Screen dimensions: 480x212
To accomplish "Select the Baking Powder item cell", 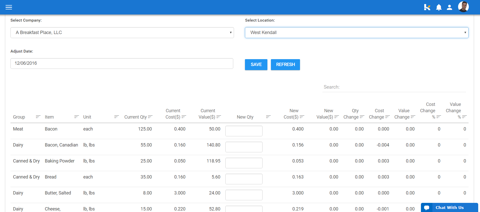I will (x=60, y=161).
